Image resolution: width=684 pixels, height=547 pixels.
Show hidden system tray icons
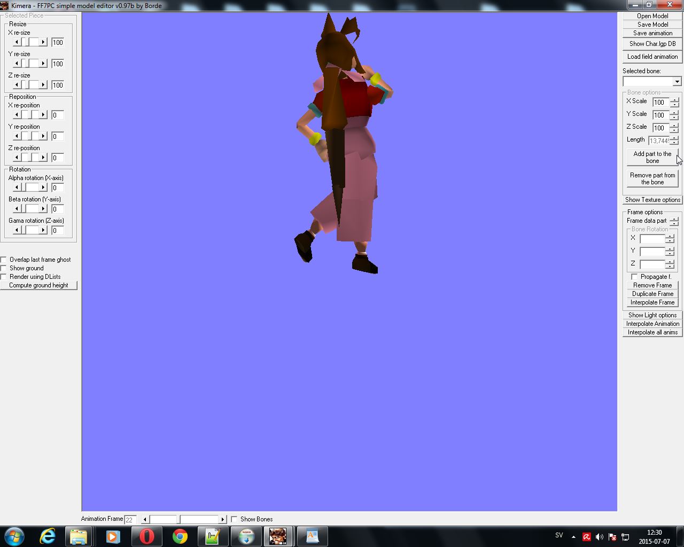tap(573, 537)
